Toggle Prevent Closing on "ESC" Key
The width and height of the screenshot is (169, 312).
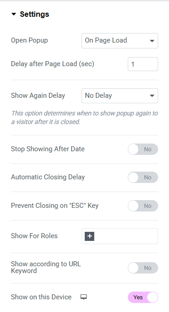143,206
